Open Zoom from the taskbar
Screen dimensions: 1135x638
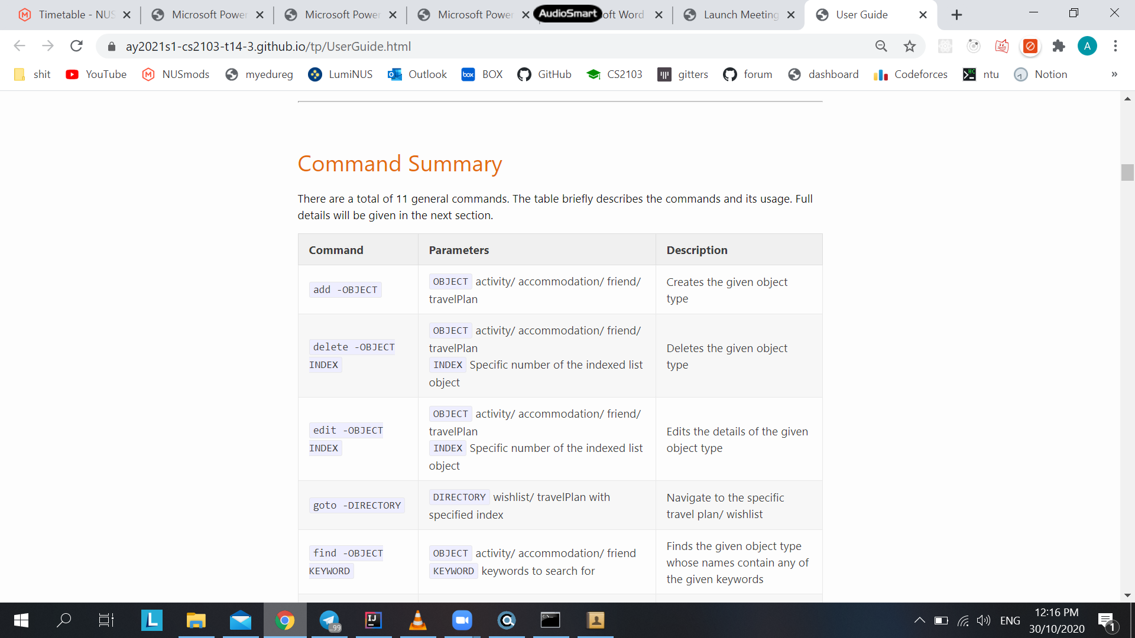tap(462, 620)
